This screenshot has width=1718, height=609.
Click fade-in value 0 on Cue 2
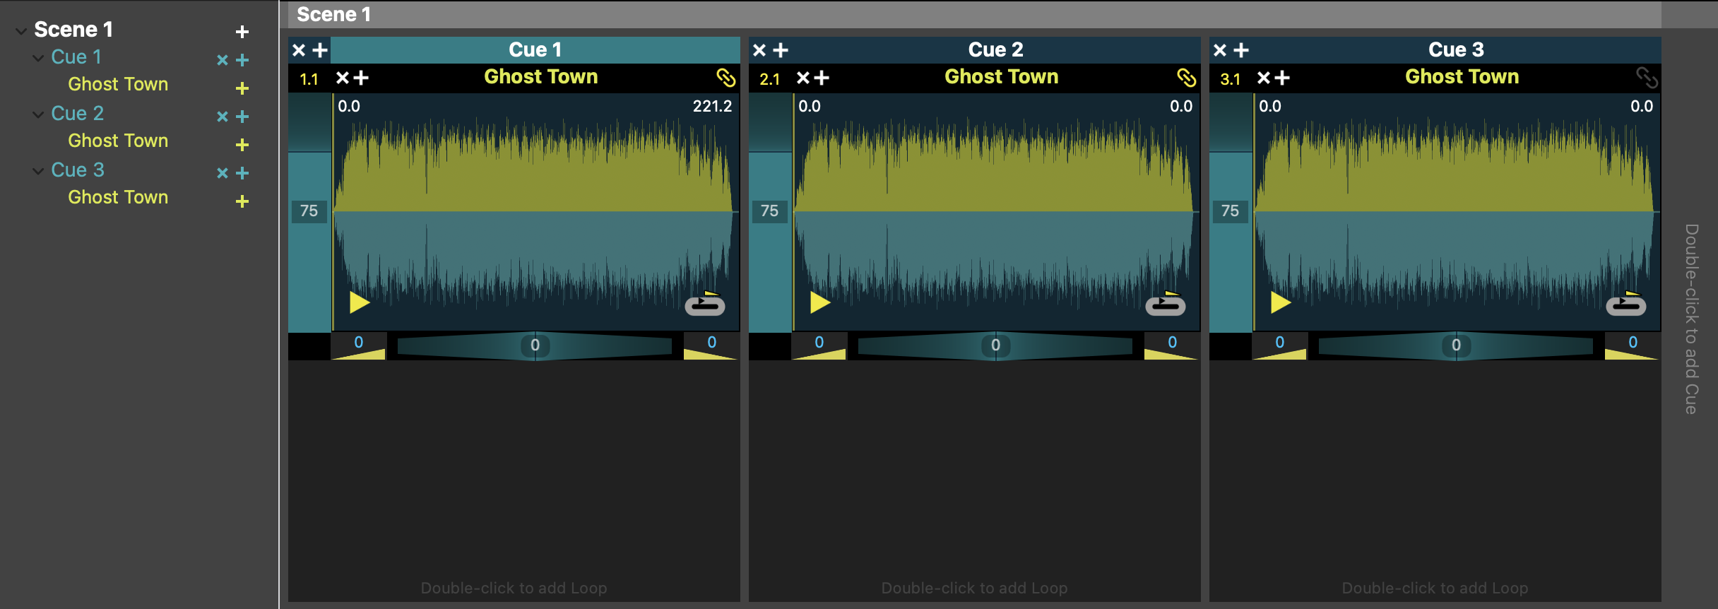(819, 343)
